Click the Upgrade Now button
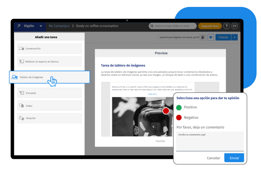This screenshot has height=173, width=261. [x=210, y=26]
